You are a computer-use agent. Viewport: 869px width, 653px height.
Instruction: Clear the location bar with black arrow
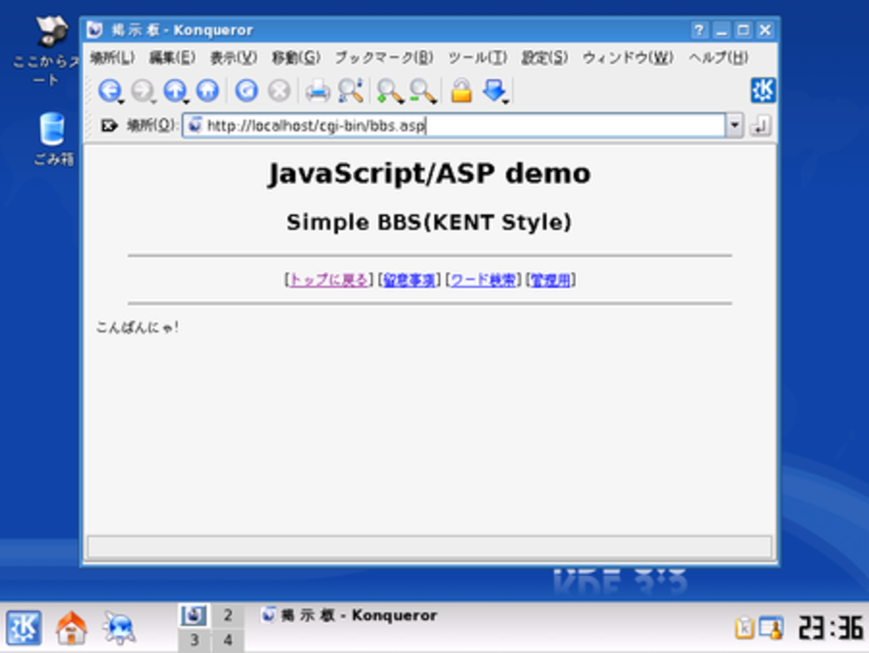pyautogui.click(x=108, y=125)
